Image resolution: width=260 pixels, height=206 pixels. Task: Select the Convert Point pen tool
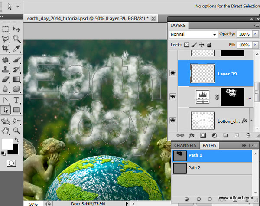click(6, 100)
